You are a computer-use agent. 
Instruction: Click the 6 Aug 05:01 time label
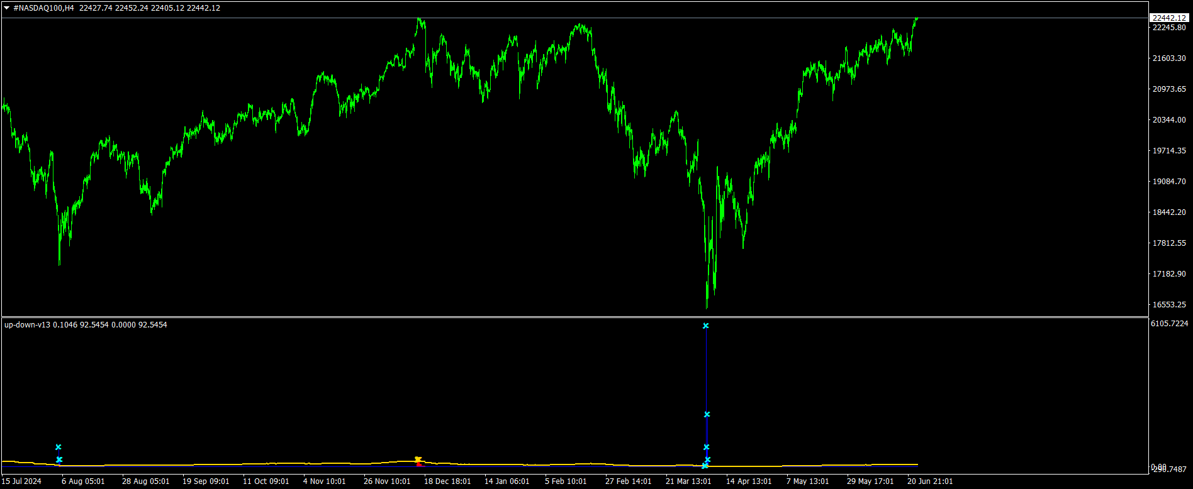coord(83,481)
